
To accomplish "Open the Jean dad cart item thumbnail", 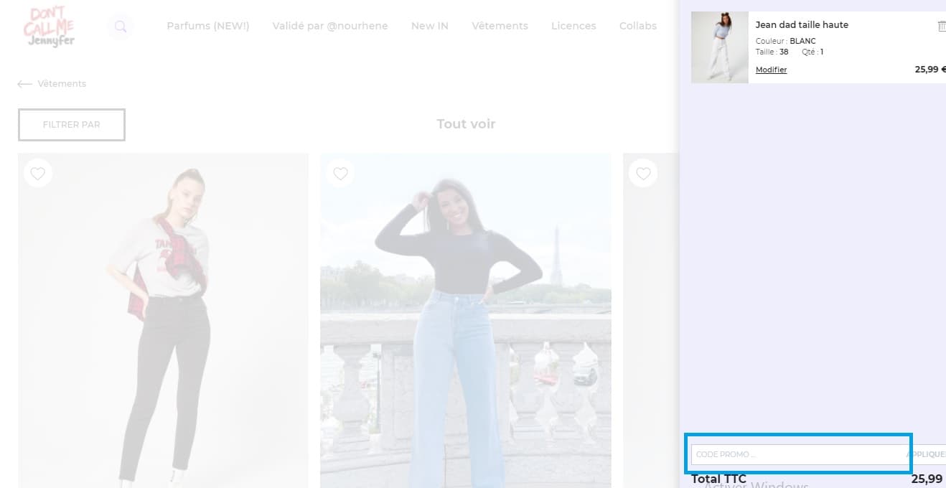I will [x=719, y=47].
